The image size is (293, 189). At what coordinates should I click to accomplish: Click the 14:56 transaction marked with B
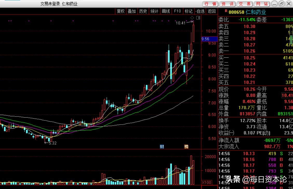(249, 159)
